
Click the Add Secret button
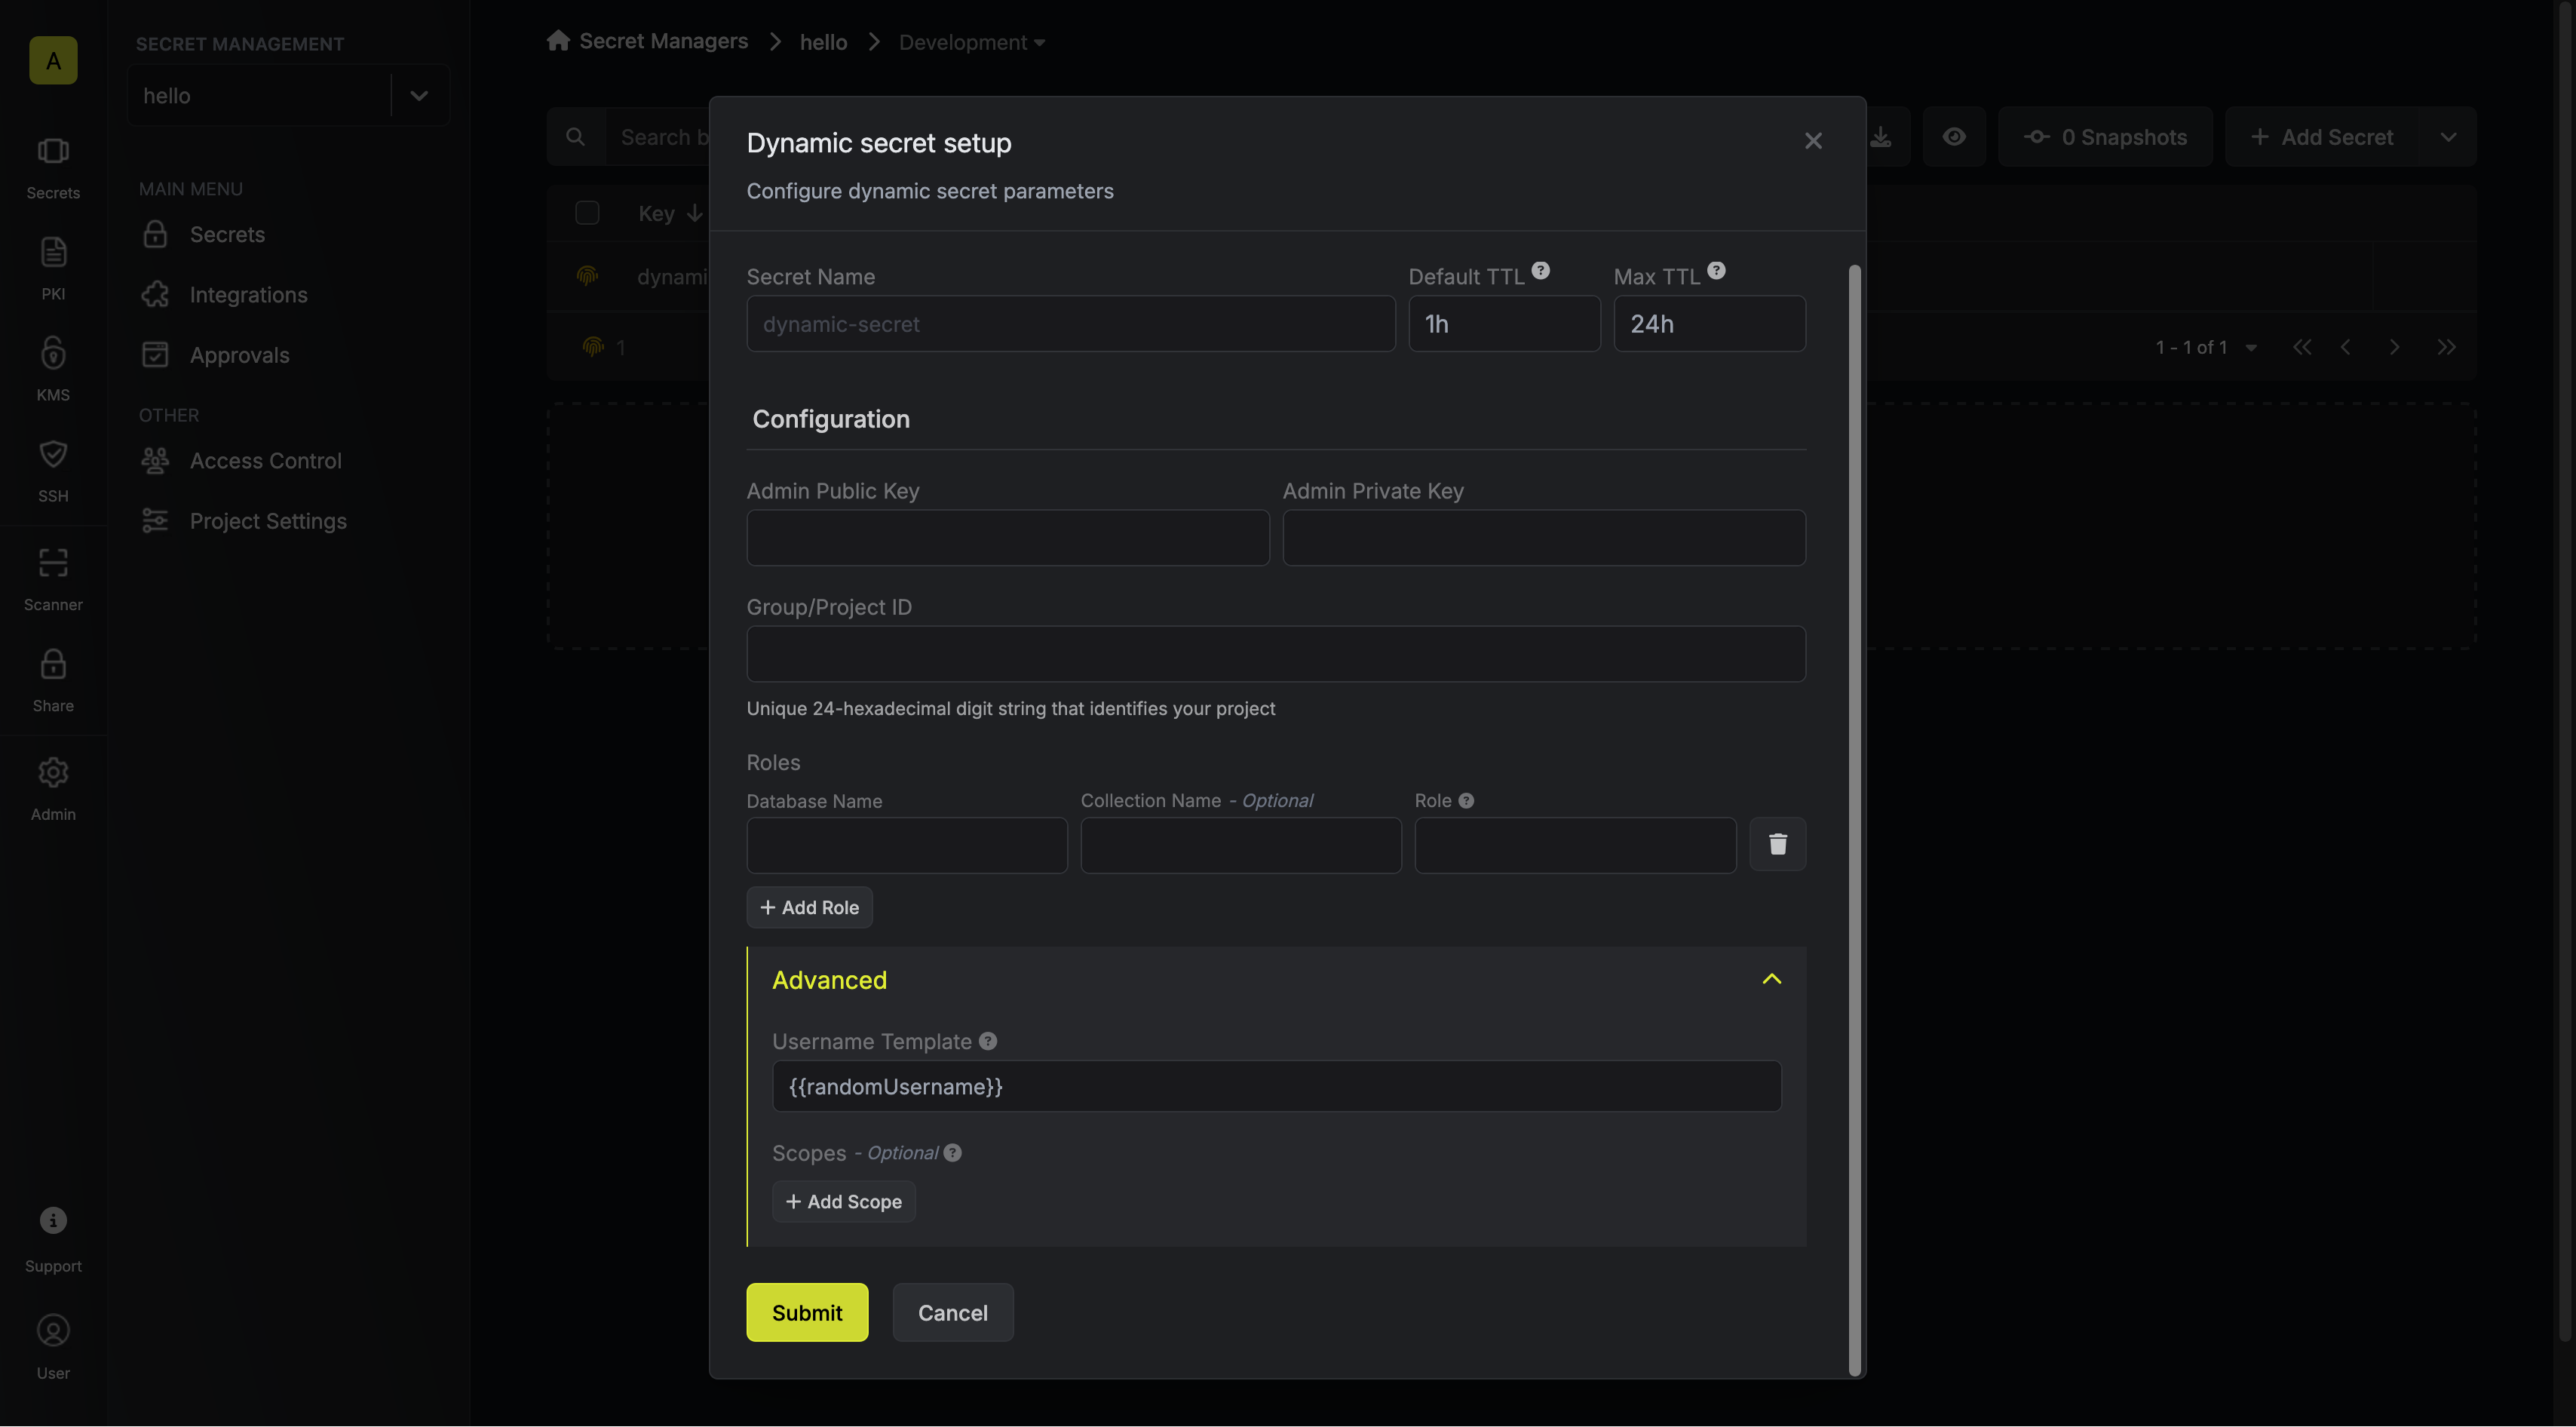[2322, 137]
